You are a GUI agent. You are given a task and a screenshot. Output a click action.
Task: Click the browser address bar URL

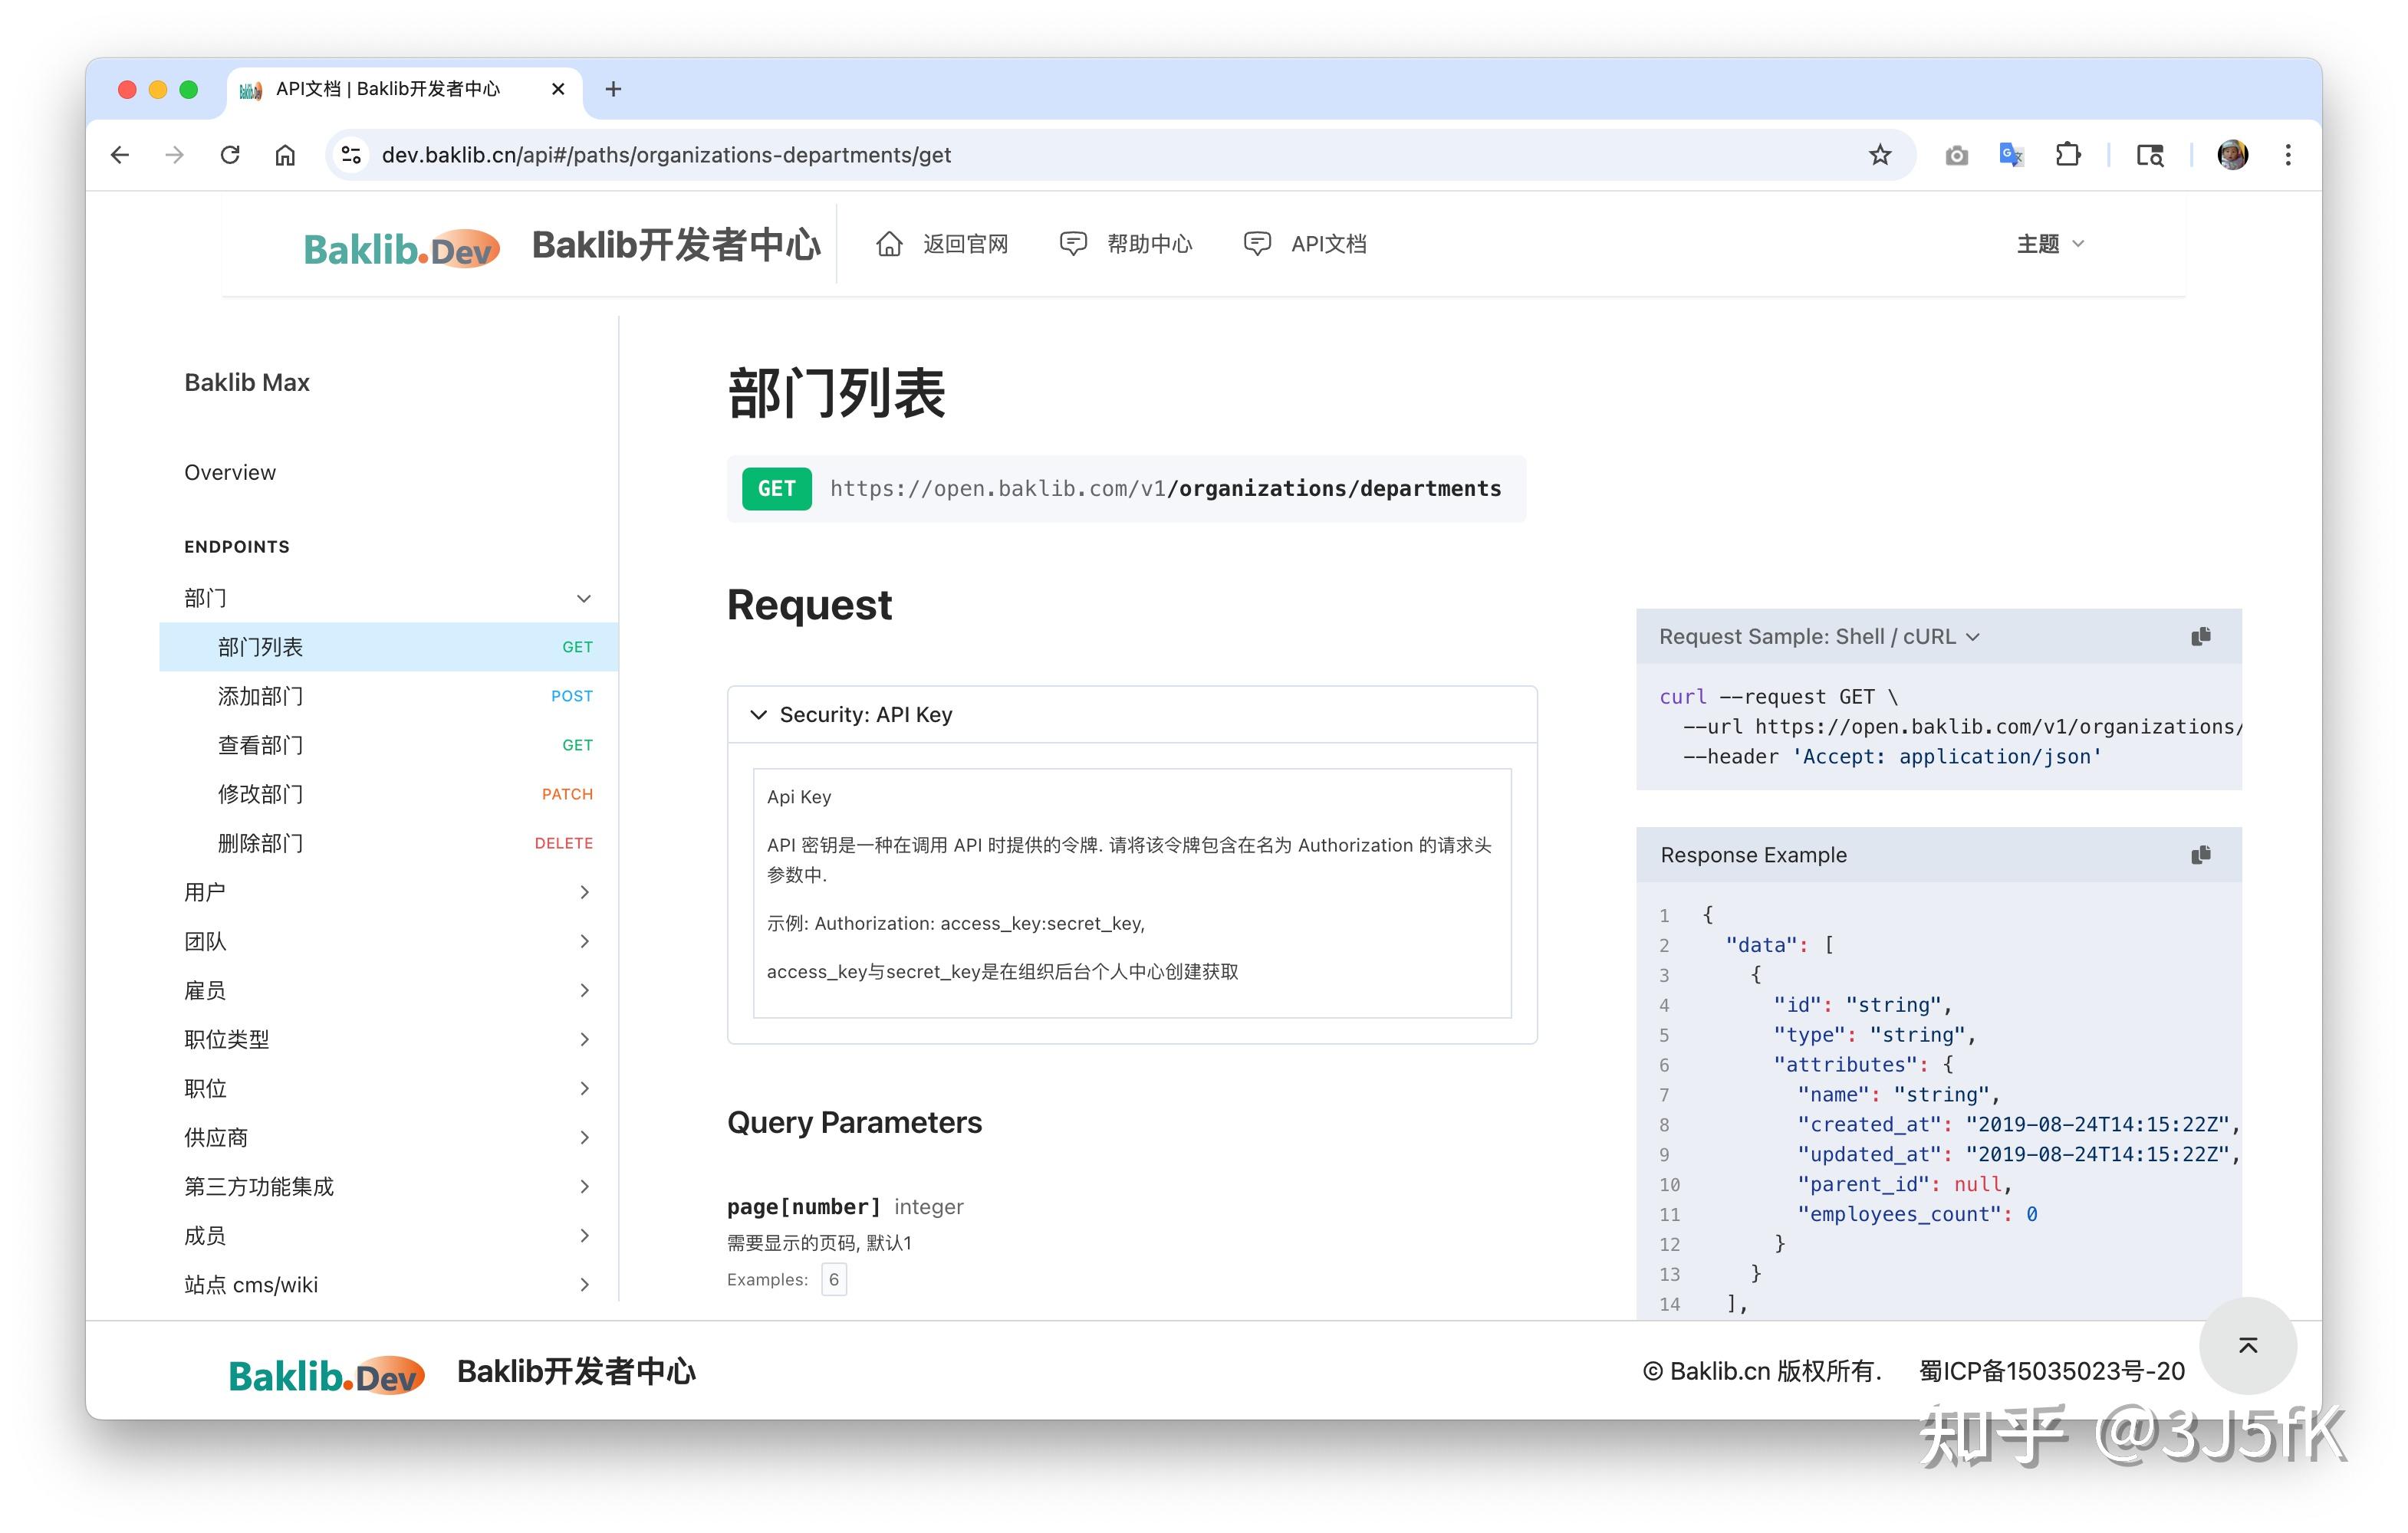coord(666,155)
